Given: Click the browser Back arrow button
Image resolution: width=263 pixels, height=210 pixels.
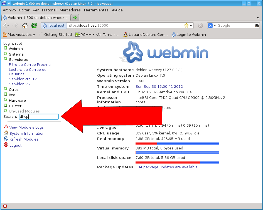Looking at the screenshot, I should (6, 26).
